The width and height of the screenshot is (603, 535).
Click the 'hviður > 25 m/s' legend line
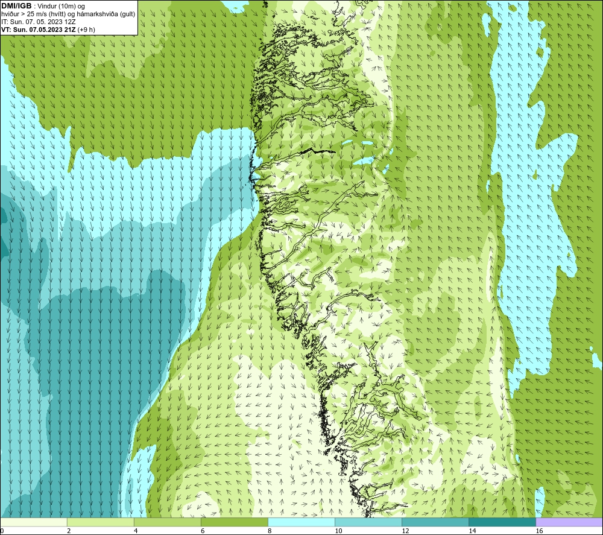[68, 14]
